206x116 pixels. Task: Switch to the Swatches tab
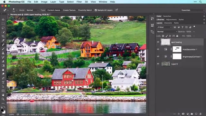point(167,16)
